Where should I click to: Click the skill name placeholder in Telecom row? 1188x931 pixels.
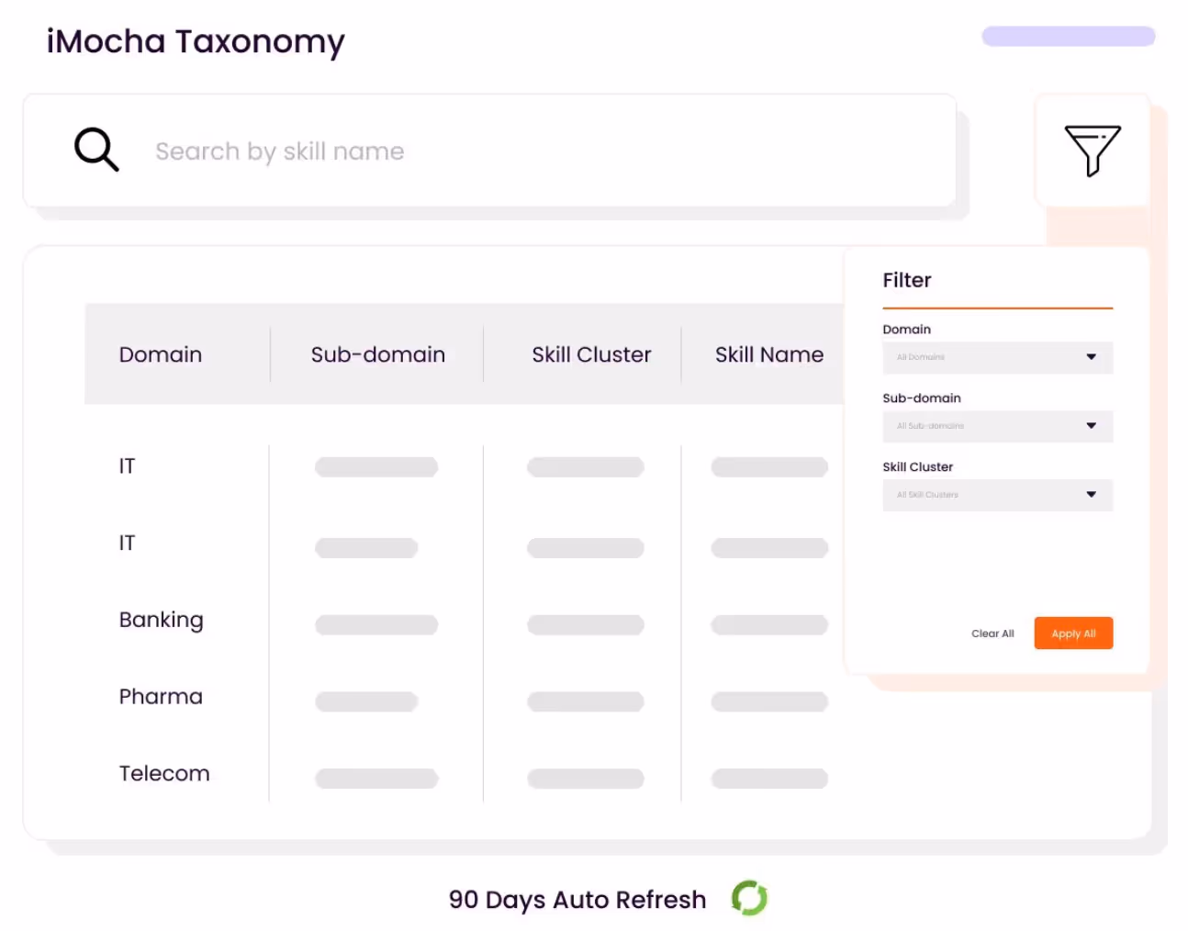pyautogui.click(x=769, y=780)
